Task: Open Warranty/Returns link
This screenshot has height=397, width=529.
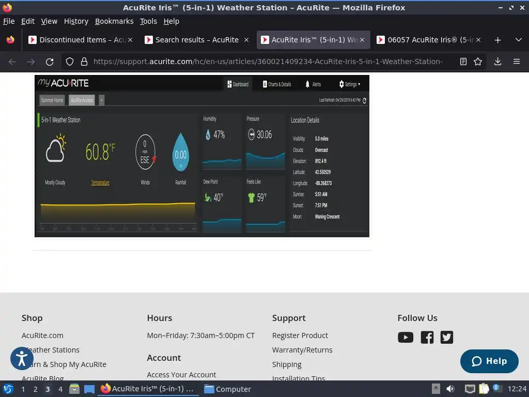Action: [302, 350]
